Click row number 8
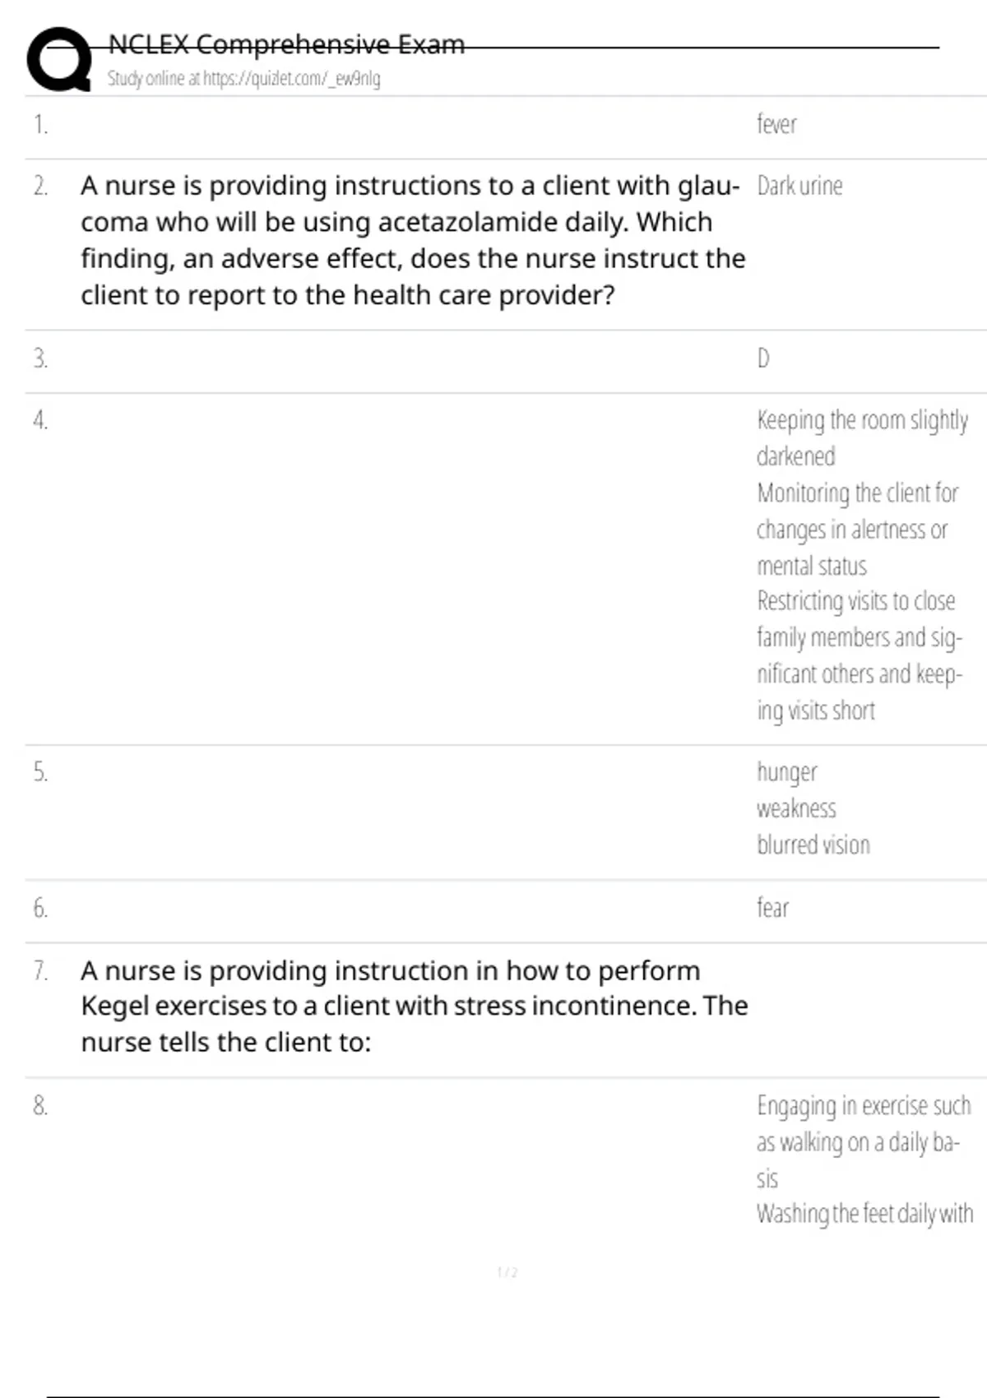The image size is (987, 1398). pyautogui.click(x=40, y=1106)
